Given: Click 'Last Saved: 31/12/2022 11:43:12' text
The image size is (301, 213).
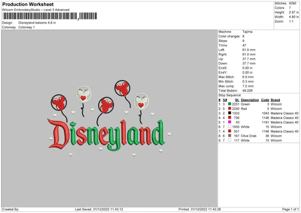Looking at the screenshot, I should tap(99, 209).
